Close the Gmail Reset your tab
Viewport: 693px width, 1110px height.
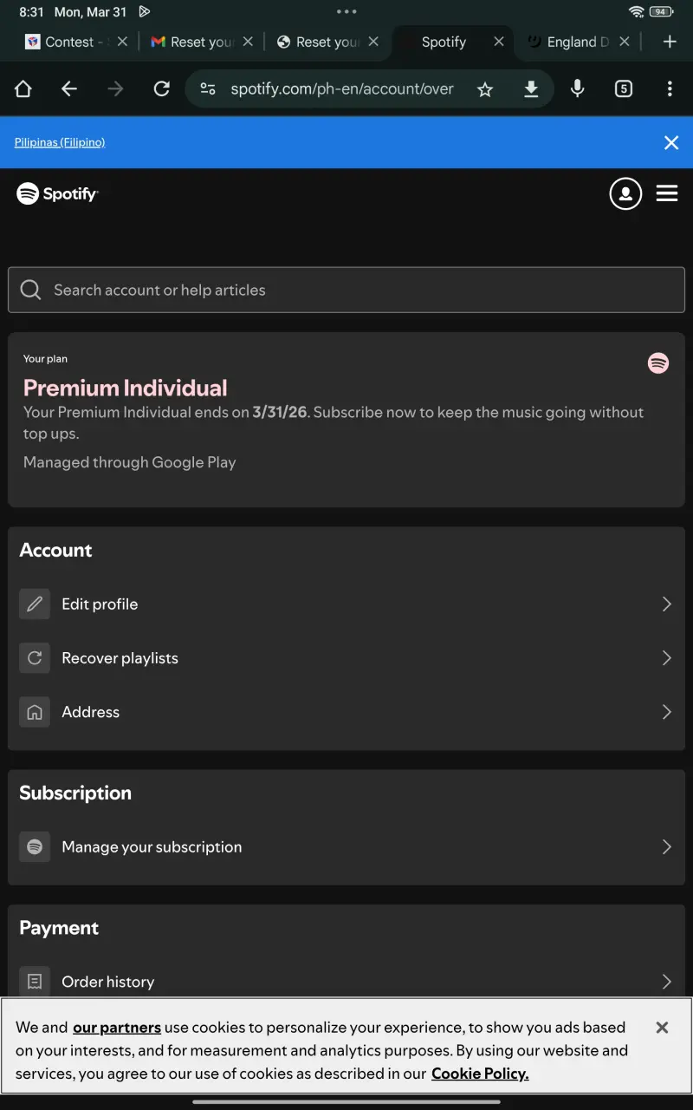coord(248,42)
